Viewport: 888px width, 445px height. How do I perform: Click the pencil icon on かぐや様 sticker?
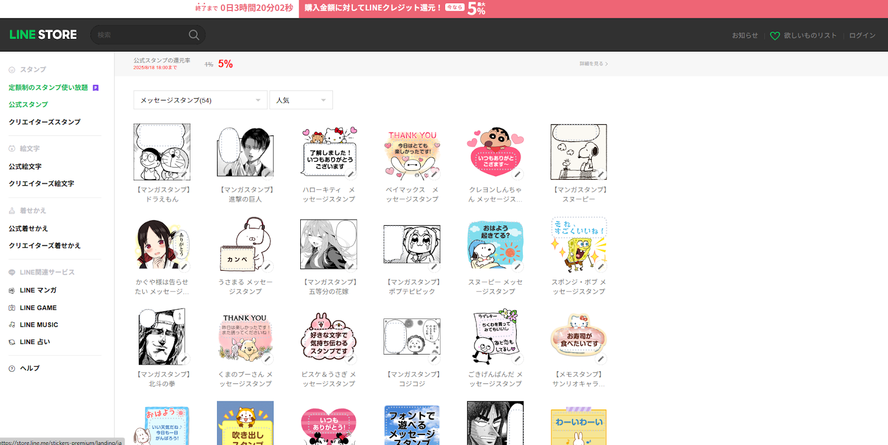click(x=184, y=267)
